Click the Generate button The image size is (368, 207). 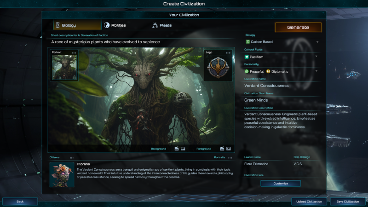(x=298, y=27)
